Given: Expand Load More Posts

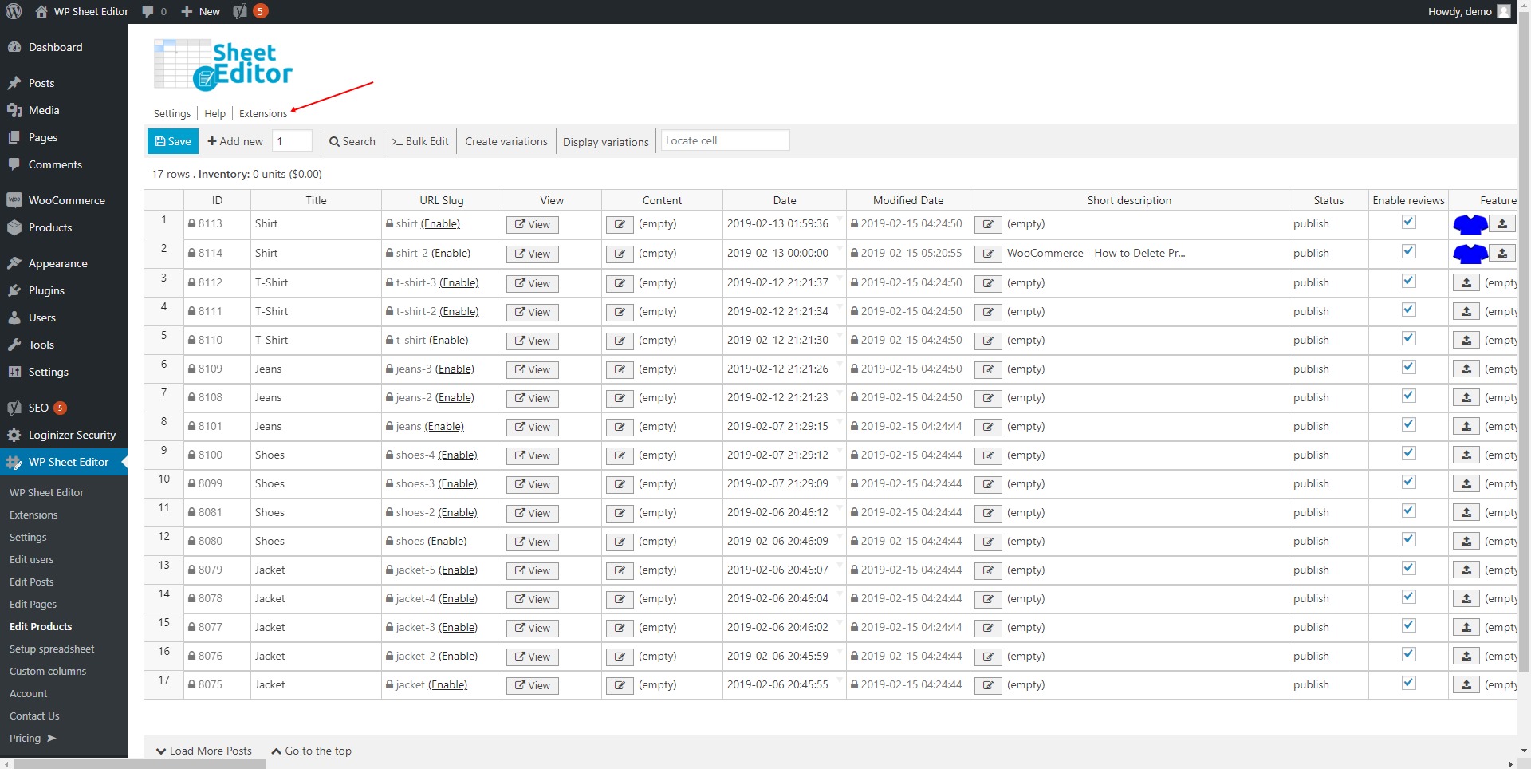Looking at the screenshot, I should (204, 751).
